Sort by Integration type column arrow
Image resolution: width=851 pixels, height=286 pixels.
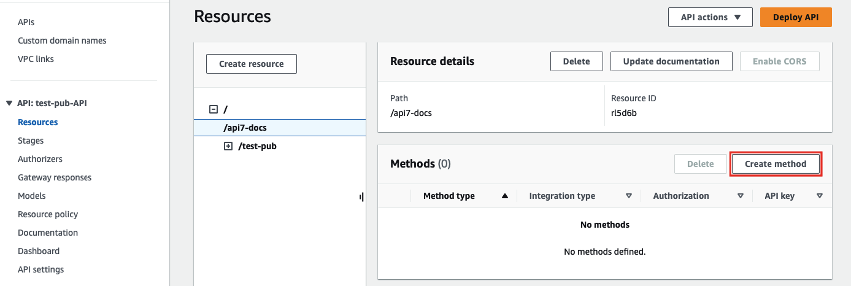click(628, 196)
